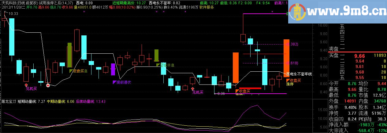Click the 大宗流入 -568.4万 row
The height and width of the screenshot is (133, 387).
(x=357, y=131)
